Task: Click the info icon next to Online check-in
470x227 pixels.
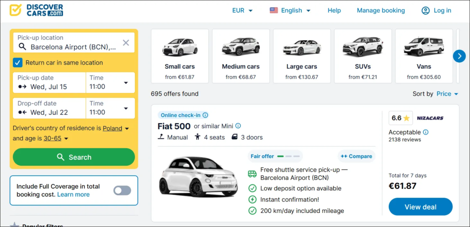Action: [205, 115]
